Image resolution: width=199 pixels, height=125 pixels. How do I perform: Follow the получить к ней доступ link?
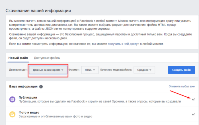tap(124, 44)
